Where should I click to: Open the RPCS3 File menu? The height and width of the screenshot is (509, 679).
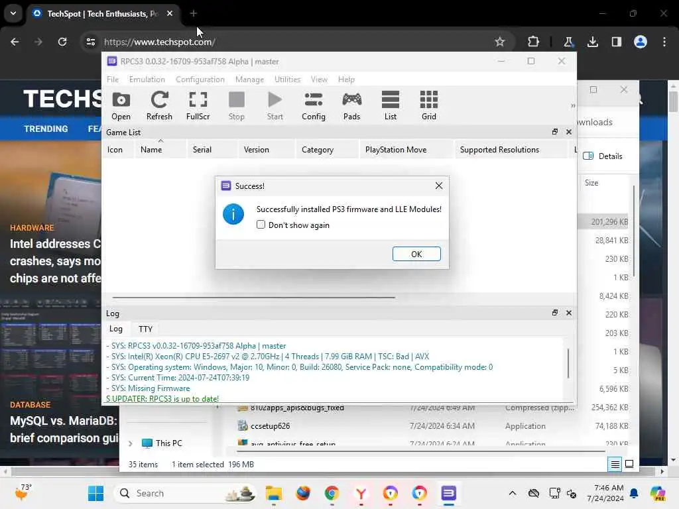(x=113, y=80)
